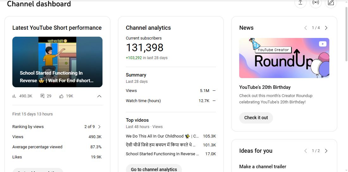
Task: Click the comments icon showing 29
Action: coord(42,96)
